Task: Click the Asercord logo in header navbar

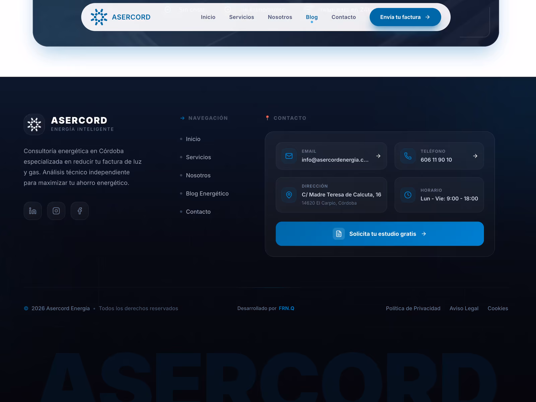Action: (x=121, y=17)
